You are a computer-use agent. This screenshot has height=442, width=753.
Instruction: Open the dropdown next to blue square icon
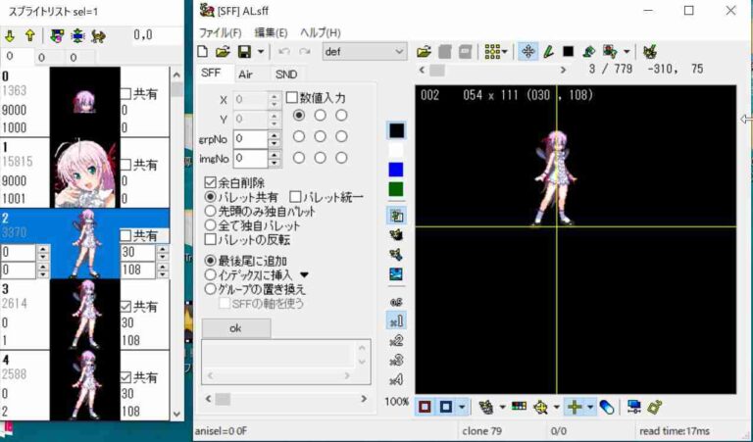[x=462, y=407]
